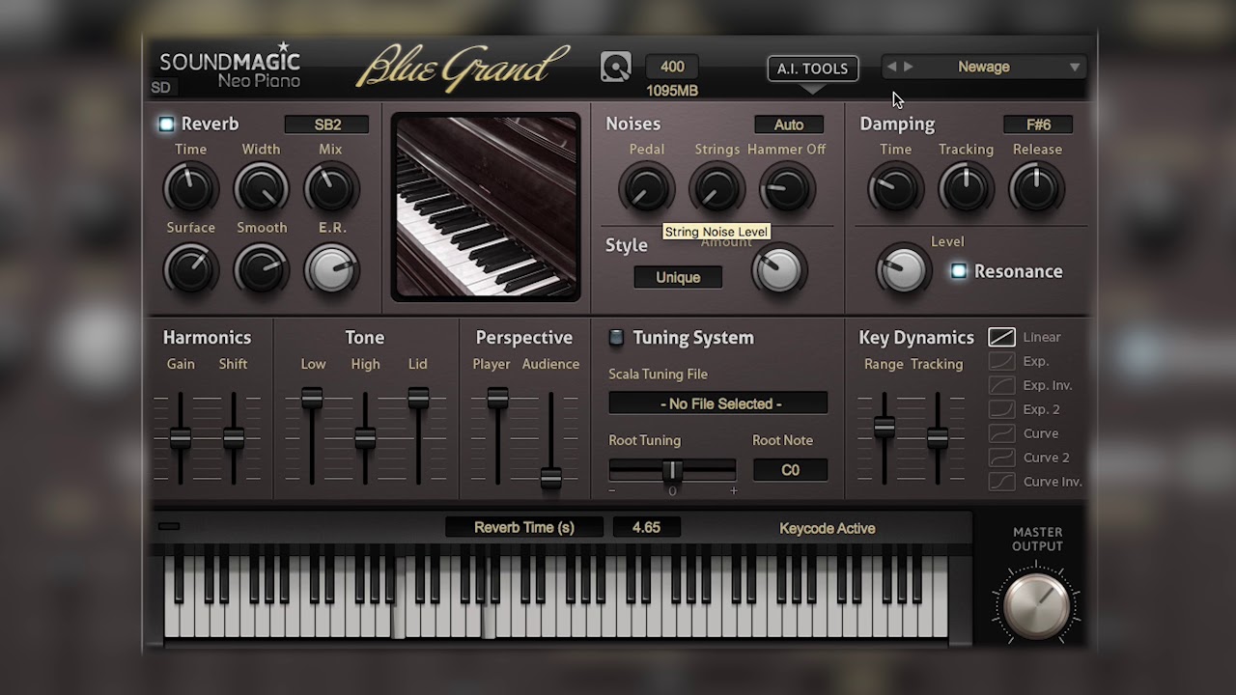Click the Tone Lid slider
The height and width of the screenshot is (695, 1236).
(418, 437)
